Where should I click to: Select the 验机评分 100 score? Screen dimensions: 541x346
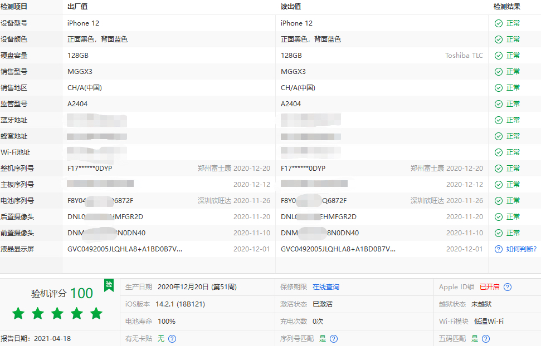click(62, 293)
